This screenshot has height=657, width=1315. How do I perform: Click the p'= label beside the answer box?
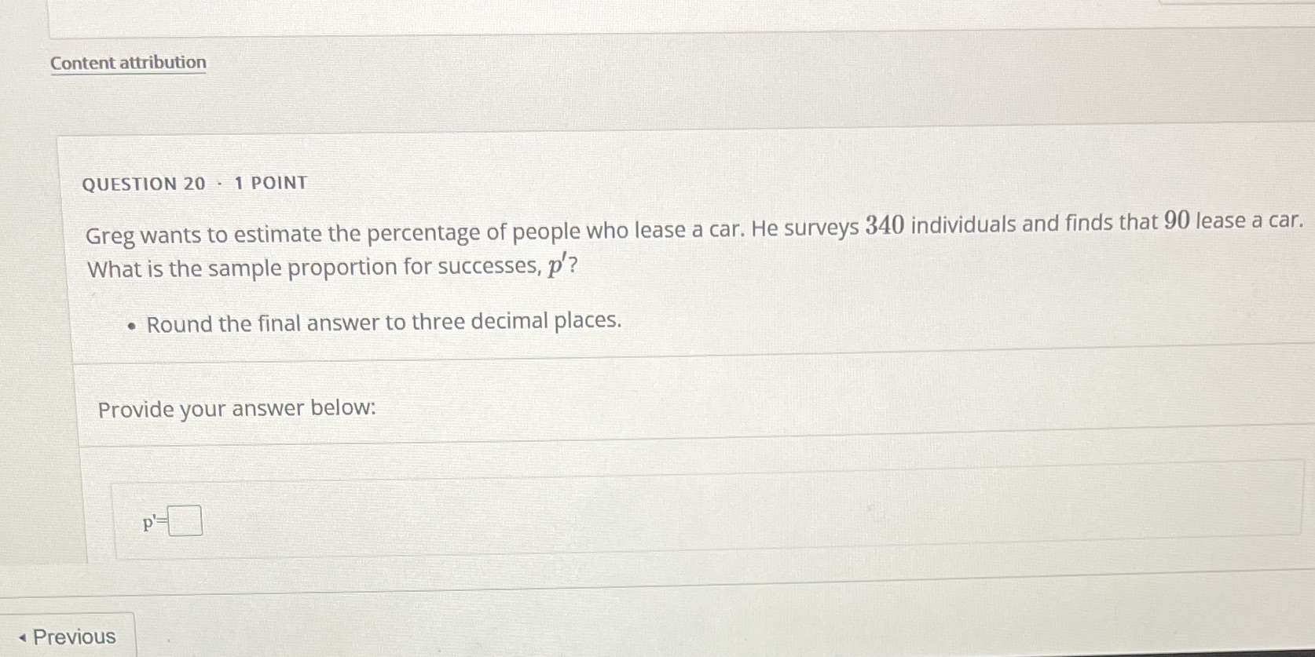(x=154, y=521)
